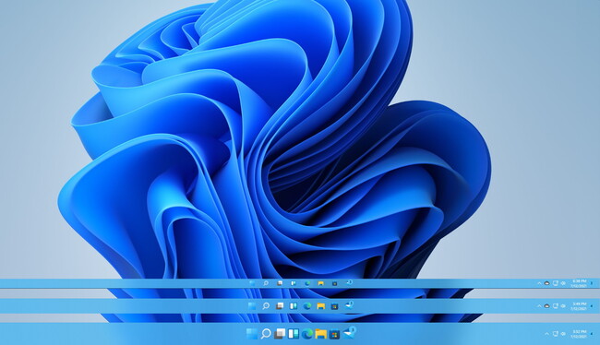Viewport: 600px width, 345px height.
Task: Launch Microsoft Edge from the medium middle taskbar
Action: [307, 306]
